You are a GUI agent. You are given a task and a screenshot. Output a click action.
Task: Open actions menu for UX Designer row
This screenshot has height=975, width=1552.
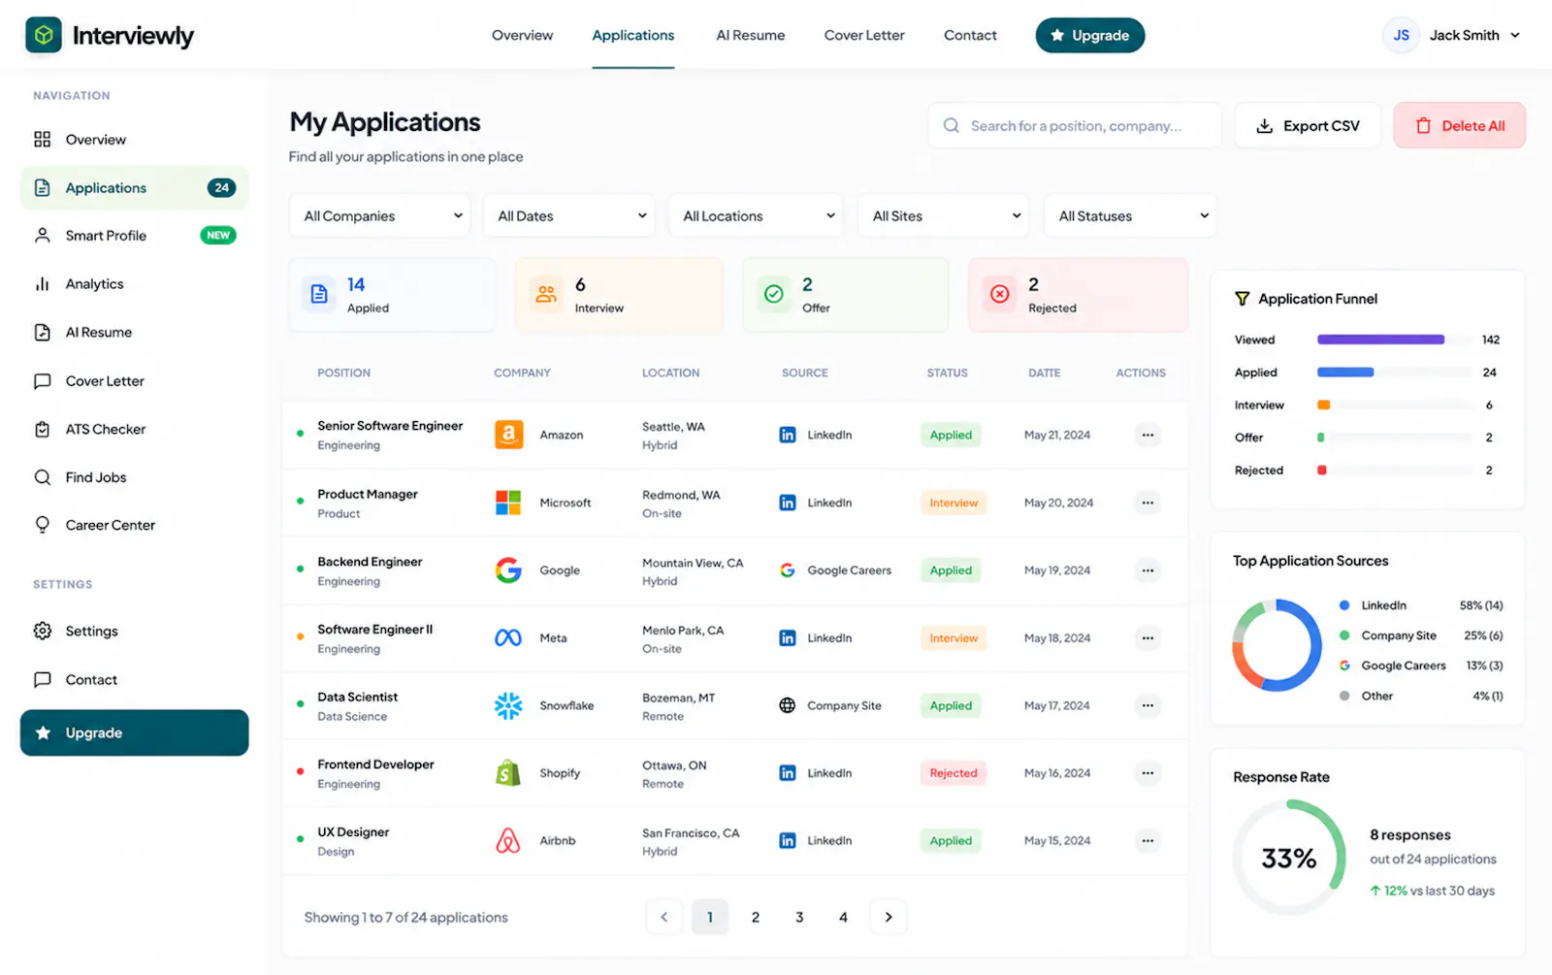tap(1148, 840)
